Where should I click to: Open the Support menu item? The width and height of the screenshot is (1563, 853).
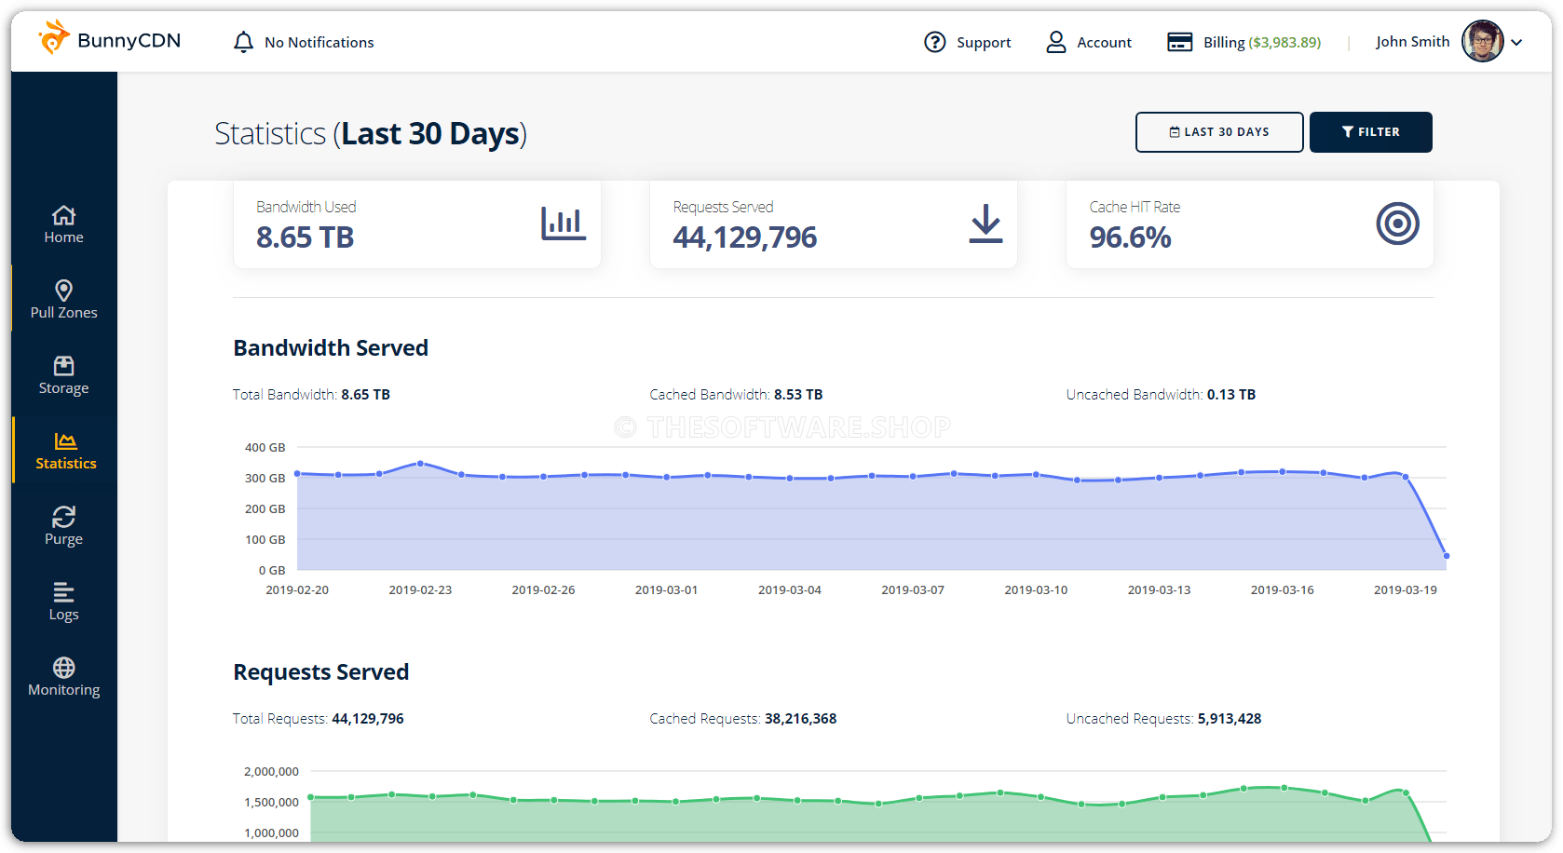click(967, 42)
